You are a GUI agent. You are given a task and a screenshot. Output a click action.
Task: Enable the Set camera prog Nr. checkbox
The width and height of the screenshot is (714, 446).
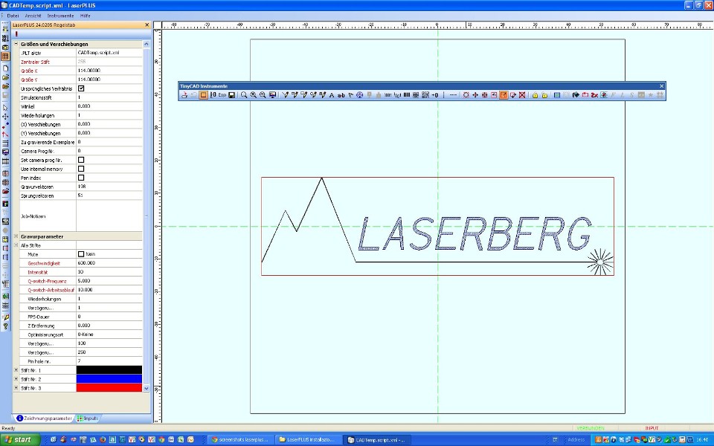(81, 160)
